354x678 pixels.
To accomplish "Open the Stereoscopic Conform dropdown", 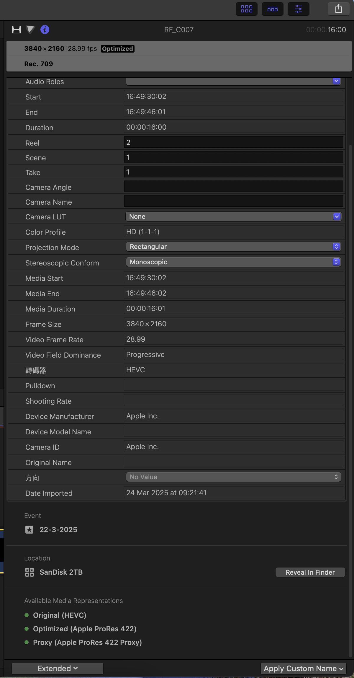I will pyautogui.click(x=233, y=262).
